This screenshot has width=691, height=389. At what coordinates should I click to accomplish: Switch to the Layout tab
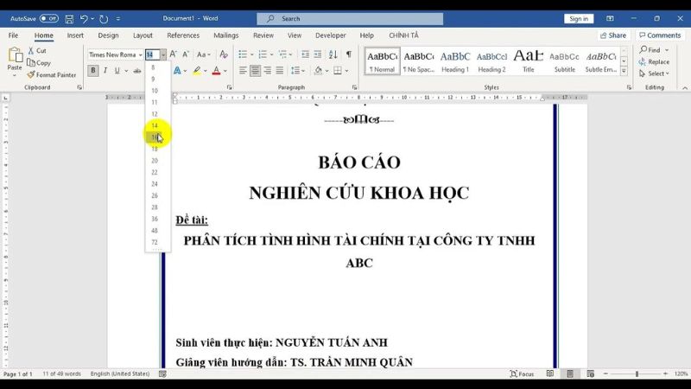point(143,35)
